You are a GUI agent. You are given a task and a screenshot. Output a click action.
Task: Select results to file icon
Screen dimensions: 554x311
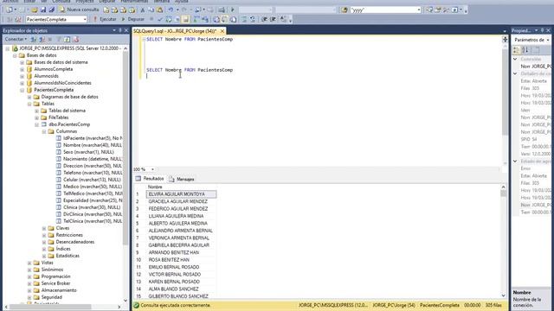(x=233, y=19)
